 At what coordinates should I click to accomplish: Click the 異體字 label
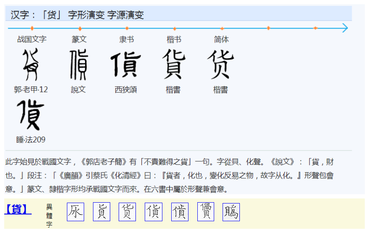49,216
